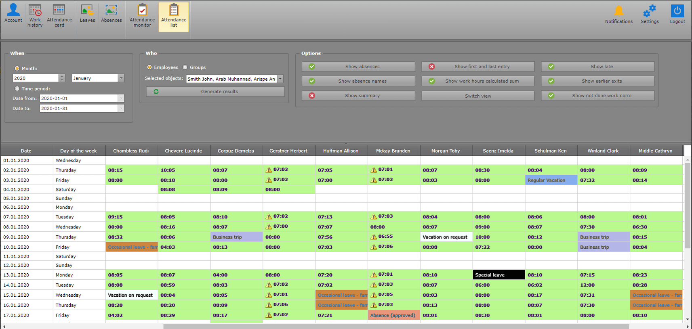
Task: Click the Chambless Rudi column header
Action: [x=131, y=151]
